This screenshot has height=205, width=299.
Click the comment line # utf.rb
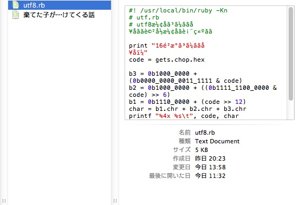pyautogui.click(x=144, y=17)
